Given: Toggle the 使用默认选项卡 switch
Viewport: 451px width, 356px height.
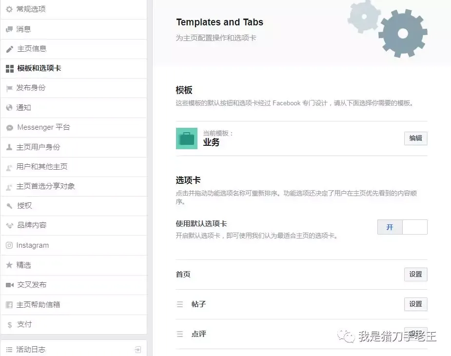Looking at the screenshot, I should 402,227.
